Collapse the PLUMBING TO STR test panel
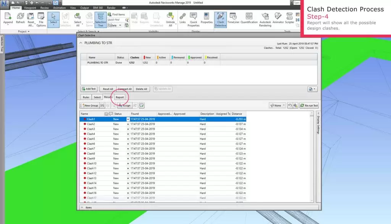 (x=81, y=43)
